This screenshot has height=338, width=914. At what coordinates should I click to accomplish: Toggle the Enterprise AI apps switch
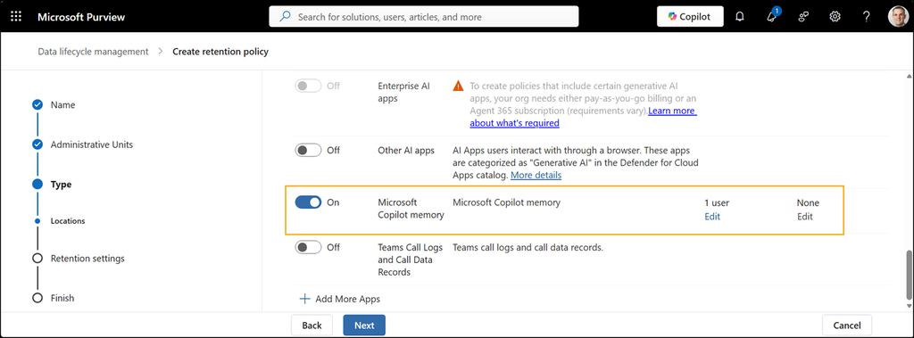click(308, 86)
